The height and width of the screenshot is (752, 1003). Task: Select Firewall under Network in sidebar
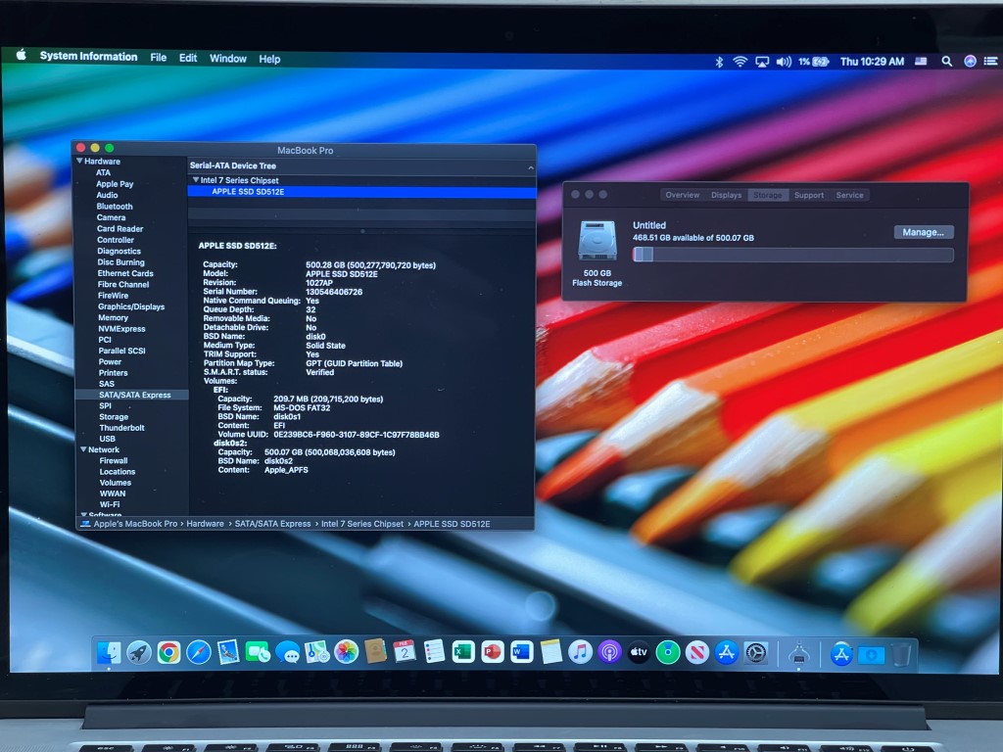pos(114,460)
